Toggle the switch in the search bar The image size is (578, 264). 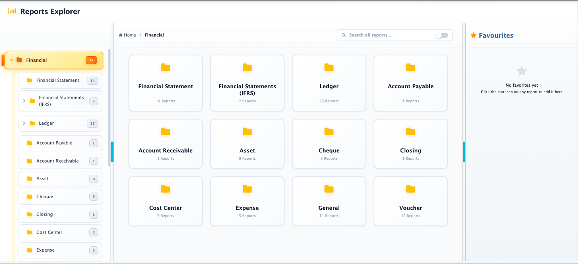tap(442, 35)
